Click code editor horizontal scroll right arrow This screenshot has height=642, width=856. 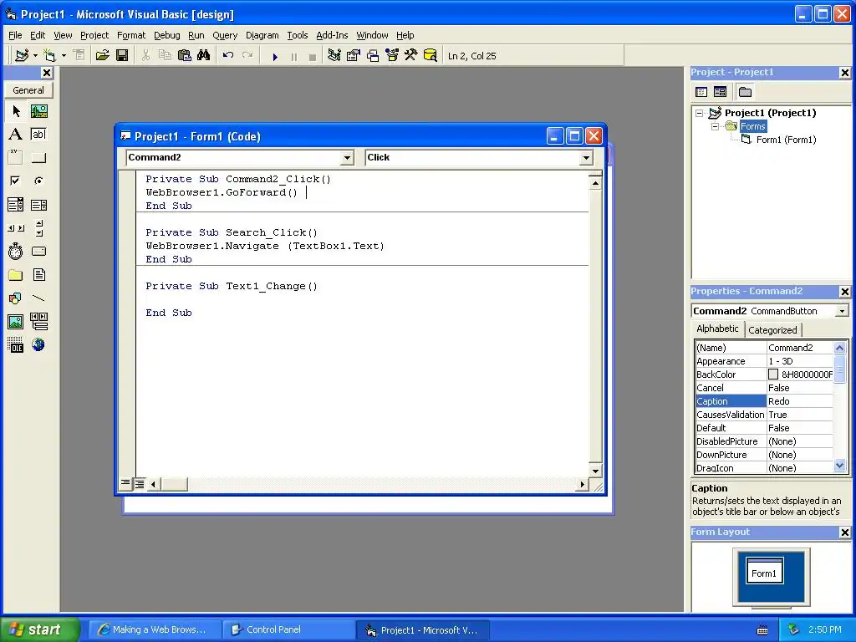pos(582,484)
